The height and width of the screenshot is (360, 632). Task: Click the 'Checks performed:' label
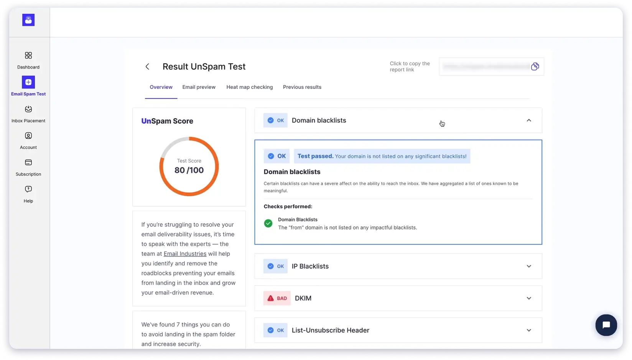click(x=288, y=206)
